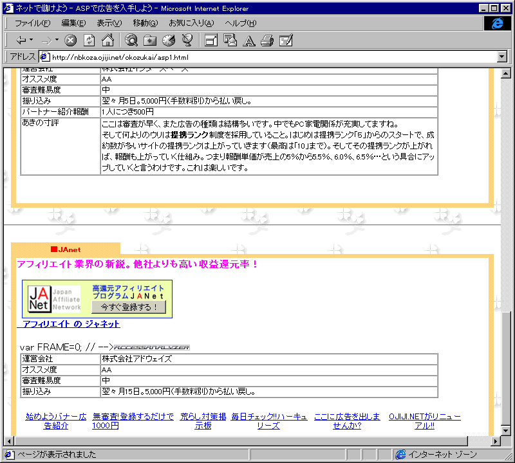Click the Internet Explorer logo throbber
This screenshot has height=463, width=515.
497,23
